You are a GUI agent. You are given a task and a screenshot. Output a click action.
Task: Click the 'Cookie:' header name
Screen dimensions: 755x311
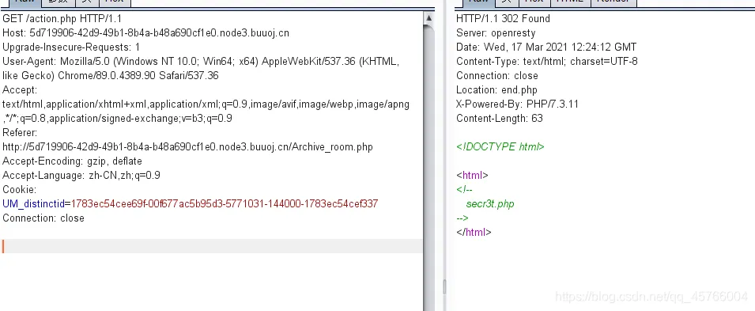(19, 189)
